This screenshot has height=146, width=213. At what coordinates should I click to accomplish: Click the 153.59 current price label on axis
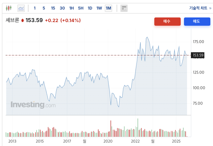[x=198, y=55]
